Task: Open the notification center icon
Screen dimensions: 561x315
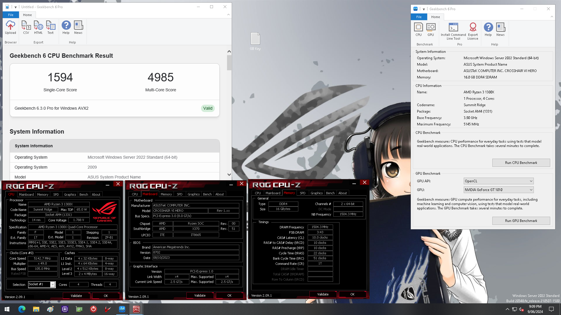Action: coord(551,309)
